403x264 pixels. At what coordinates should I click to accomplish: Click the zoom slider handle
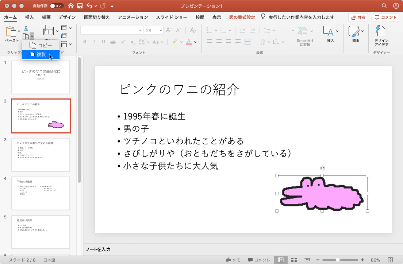coord(338,260)
